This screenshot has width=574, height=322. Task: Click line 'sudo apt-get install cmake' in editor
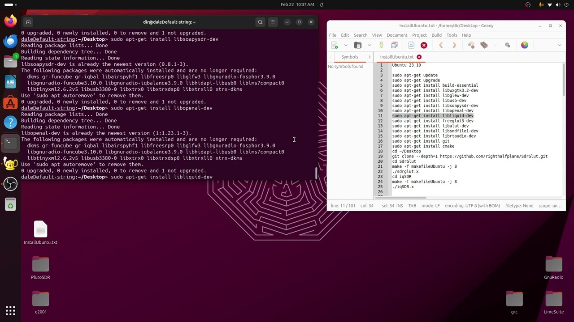423,146
